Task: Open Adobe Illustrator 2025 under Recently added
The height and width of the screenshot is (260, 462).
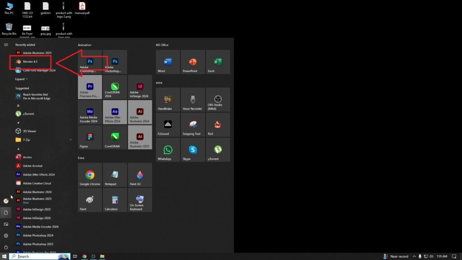Action: 37,53
